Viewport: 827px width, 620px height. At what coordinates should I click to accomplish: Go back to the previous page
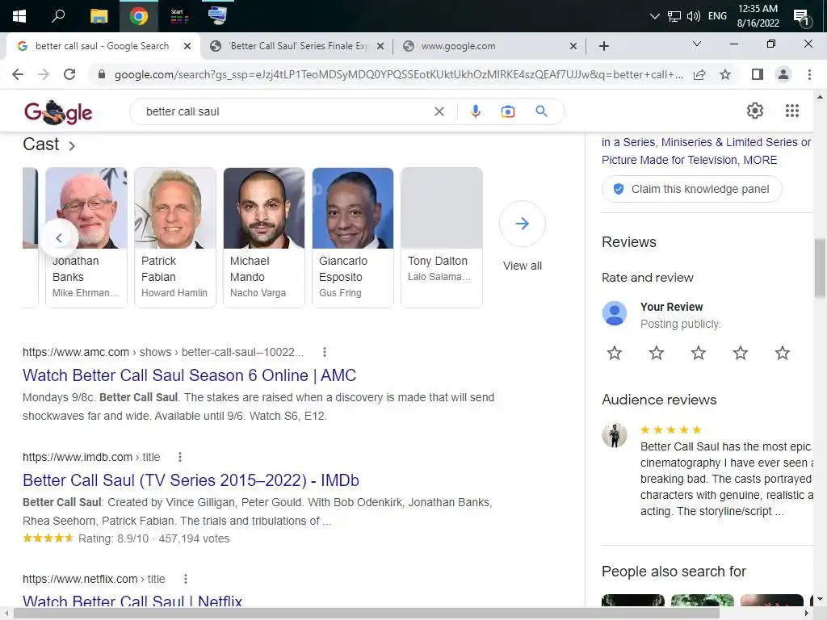tap(18, 74)
